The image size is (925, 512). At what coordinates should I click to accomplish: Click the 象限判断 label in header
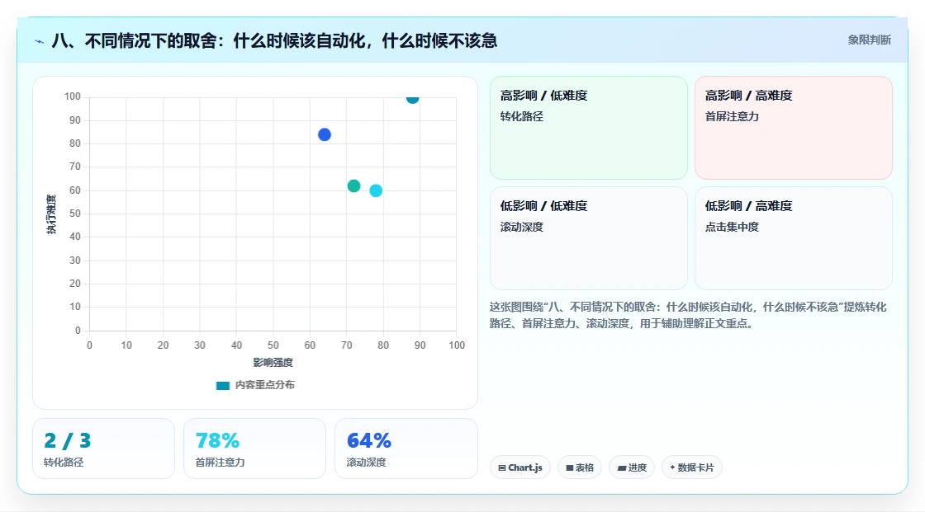[870, 40]
